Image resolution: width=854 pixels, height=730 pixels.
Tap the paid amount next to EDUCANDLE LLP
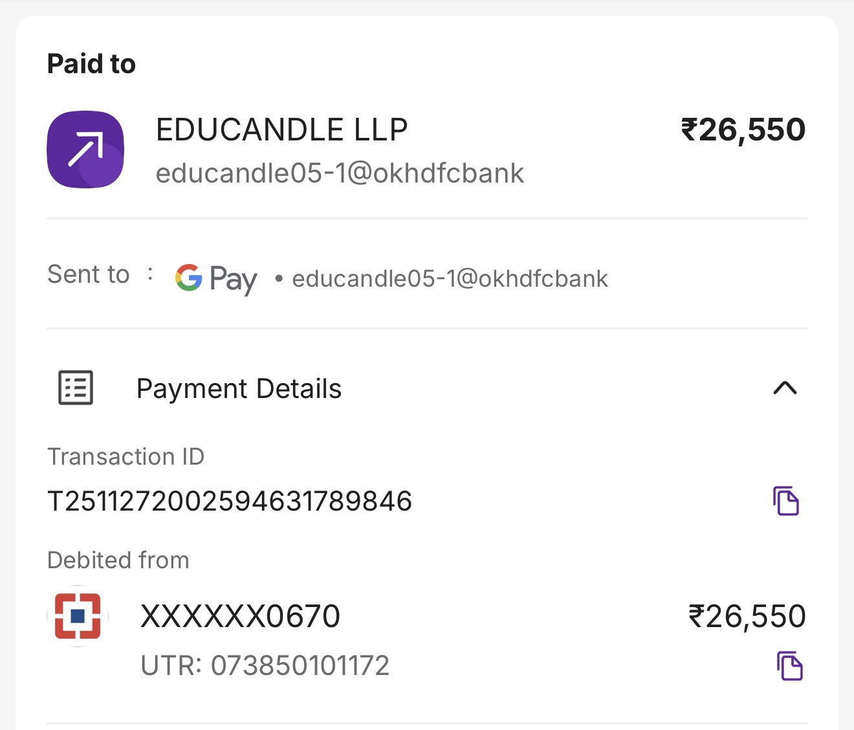pos(743,129)
